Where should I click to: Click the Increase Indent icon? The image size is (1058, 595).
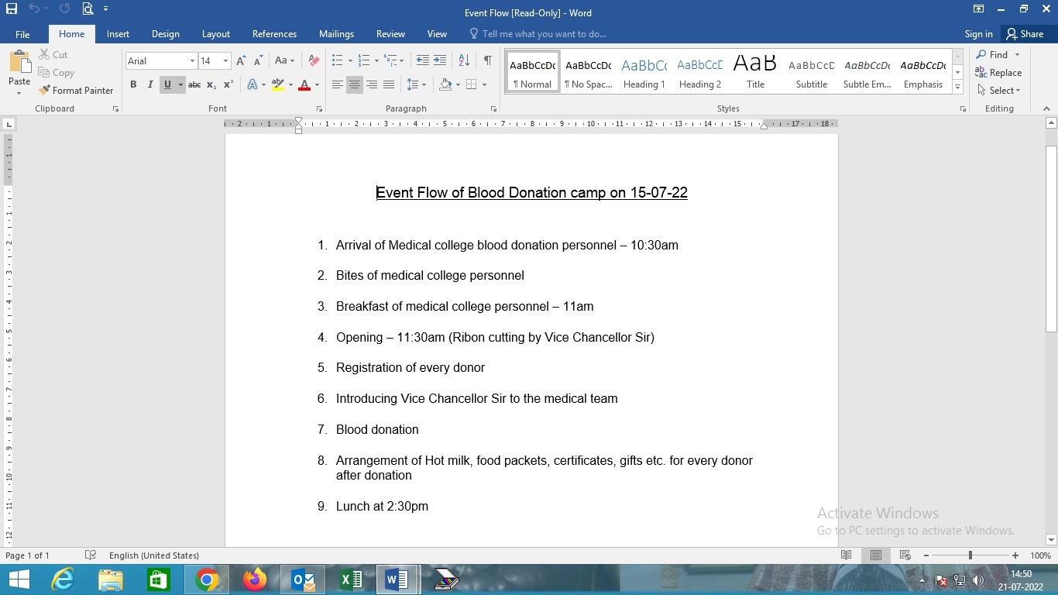pos(440,60)
